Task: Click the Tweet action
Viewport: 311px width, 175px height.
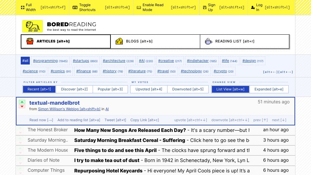Action: click(115, 120)
